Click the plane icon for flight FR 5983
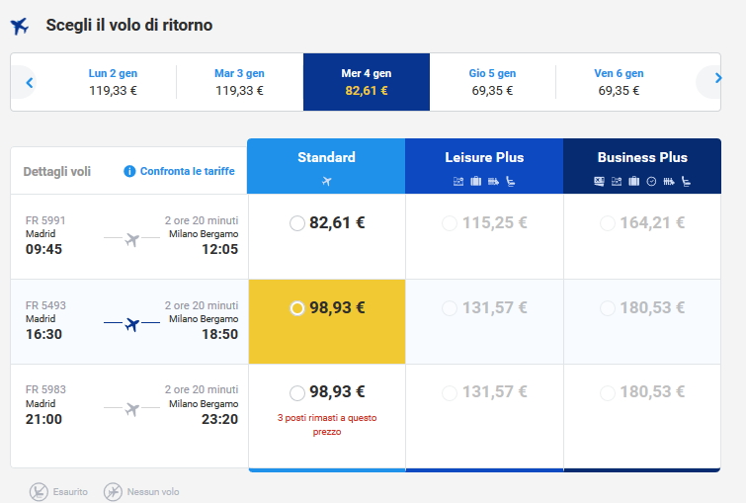 [132, 409]
